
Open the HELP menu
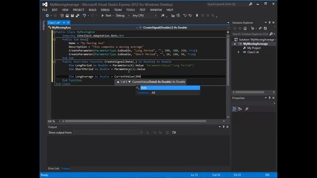pyautogui.click(x=169, y=10)
